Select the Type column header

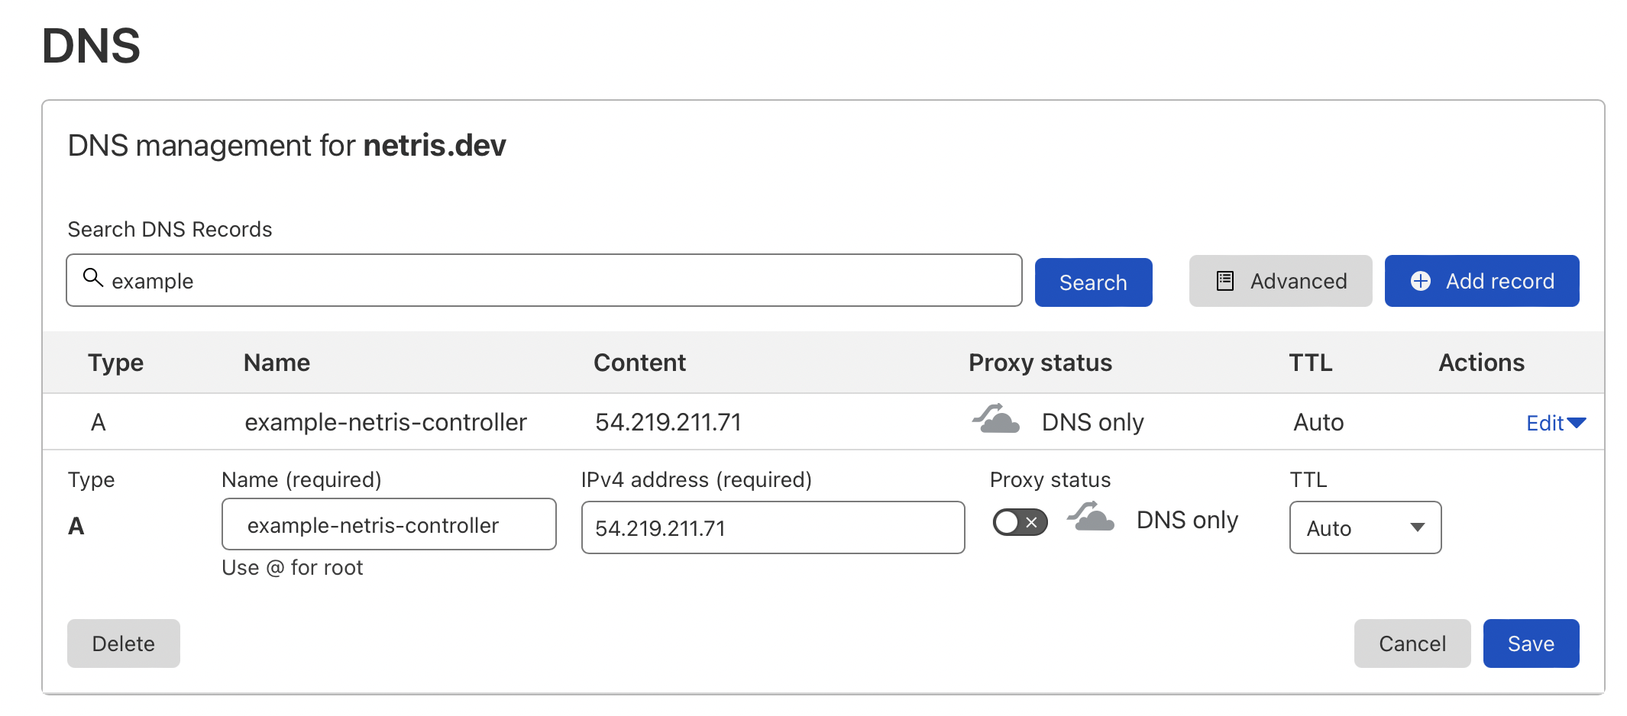click(115, 363)
